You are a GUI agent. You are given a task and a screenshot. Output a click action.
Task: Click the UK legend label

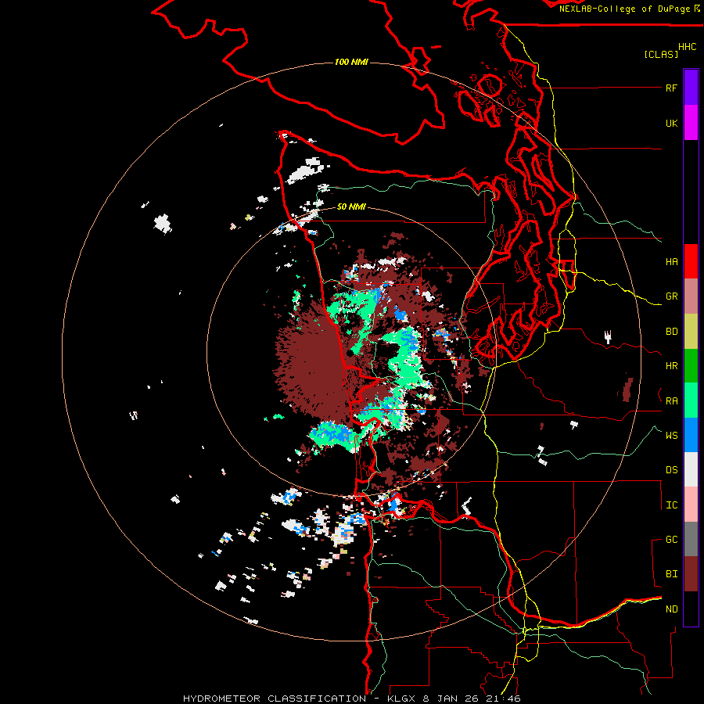point(671,123)
